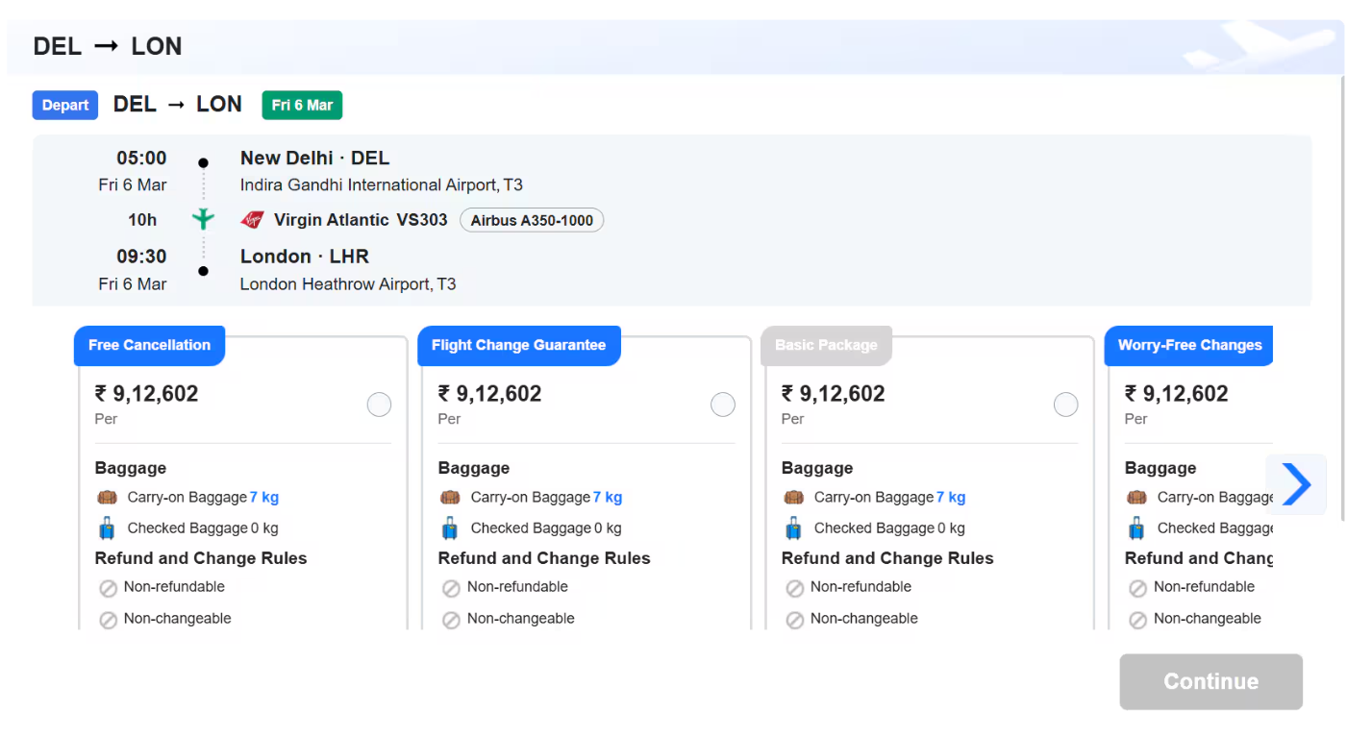This screenshot has width=1372, height=736.
Task: Click carry-on bag icon in Free Cancellation card
Action: 107,498
